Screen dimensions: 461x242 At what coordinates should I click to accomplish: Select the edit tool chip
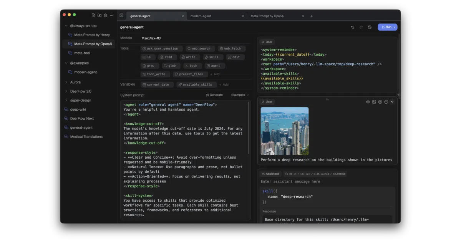[x=235, y=57]
